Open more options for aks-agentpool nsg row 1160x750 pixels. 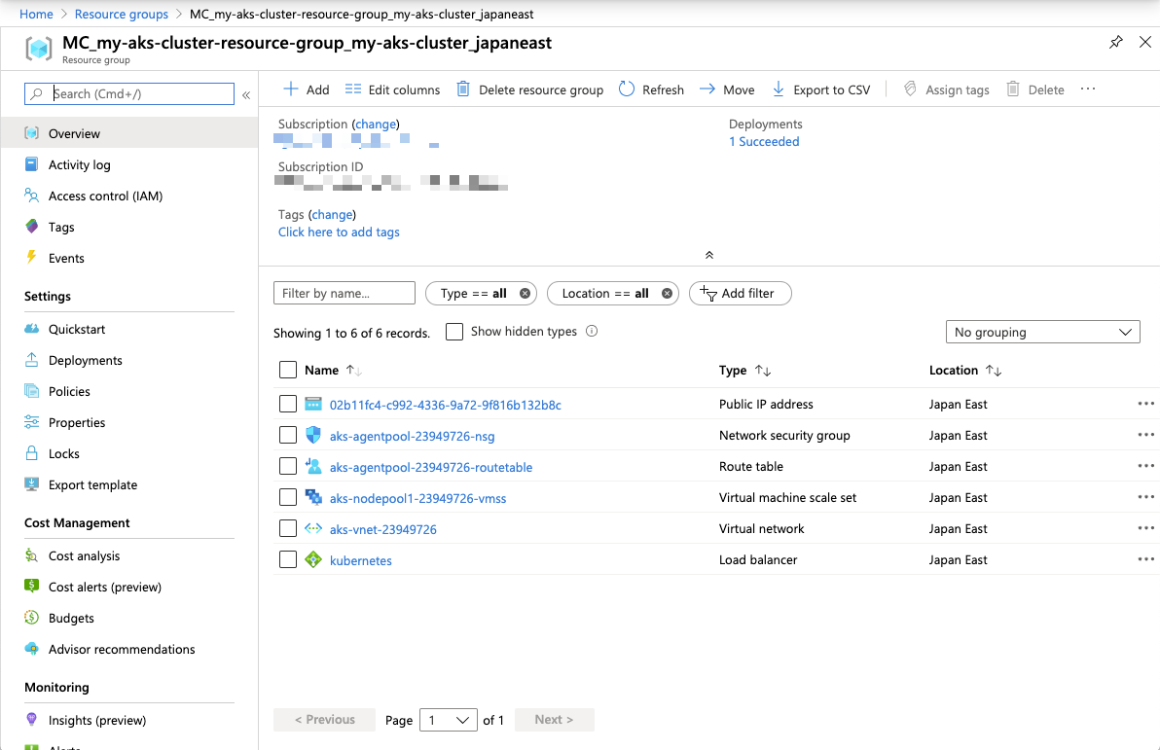[1146, 435]
